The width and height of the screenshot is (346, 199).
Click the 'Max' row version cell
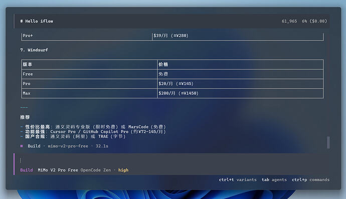pos(89,93)
